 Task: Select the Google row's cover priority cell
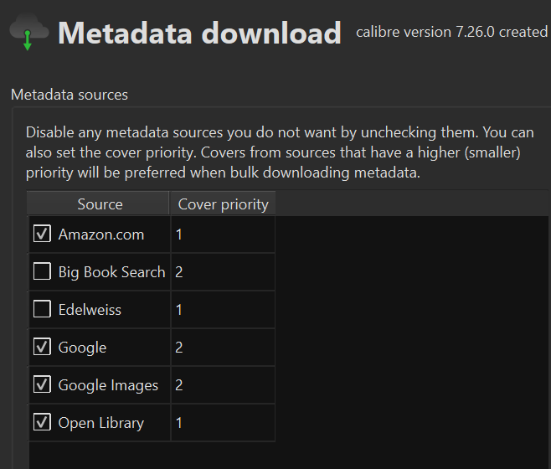[223, 348]
